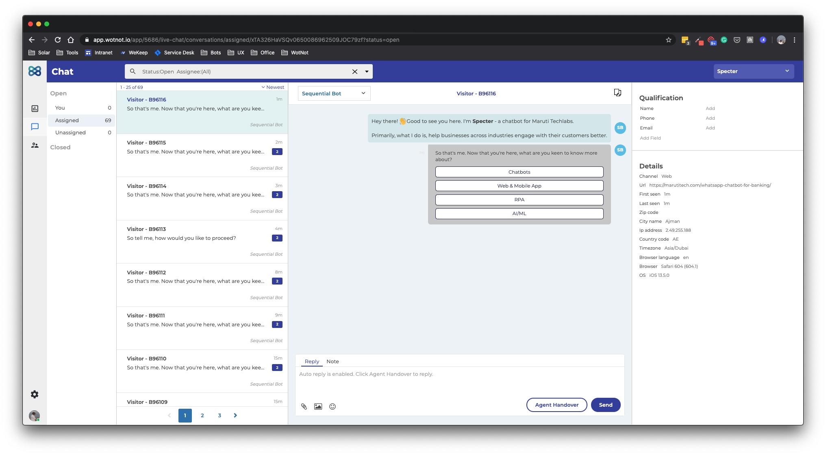This screenshot has height=455, width=826.
Task: Select the Unassigned conversations filter
Action: 70,132
